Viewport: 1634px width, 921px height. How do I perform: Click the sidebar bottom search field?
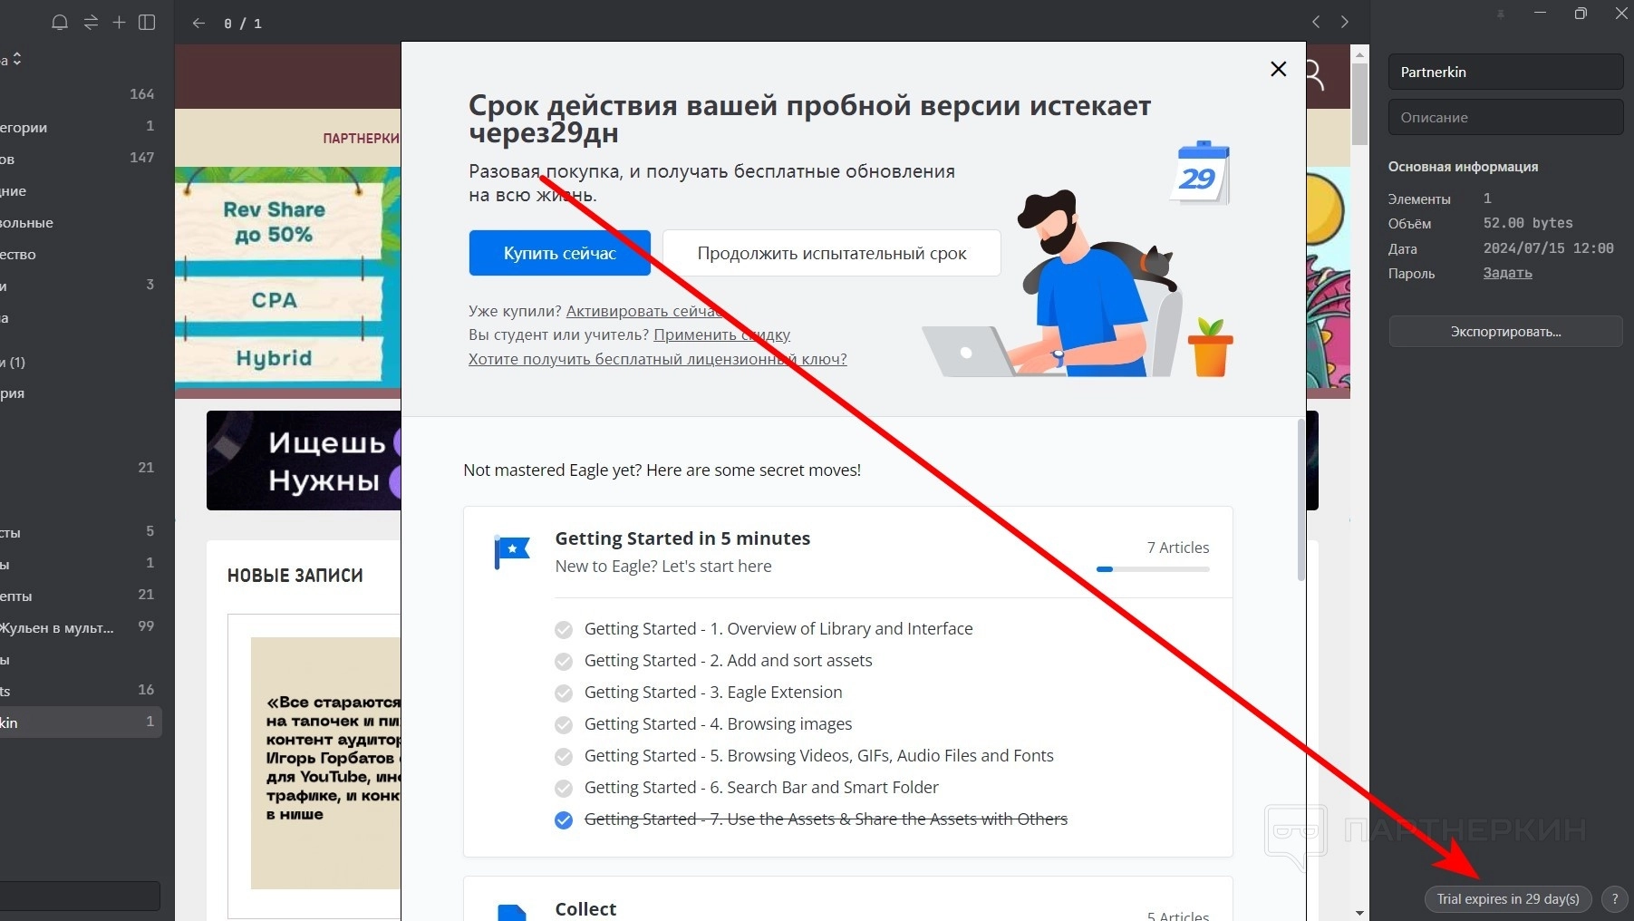pyautogui.click(x=80, y=896)
